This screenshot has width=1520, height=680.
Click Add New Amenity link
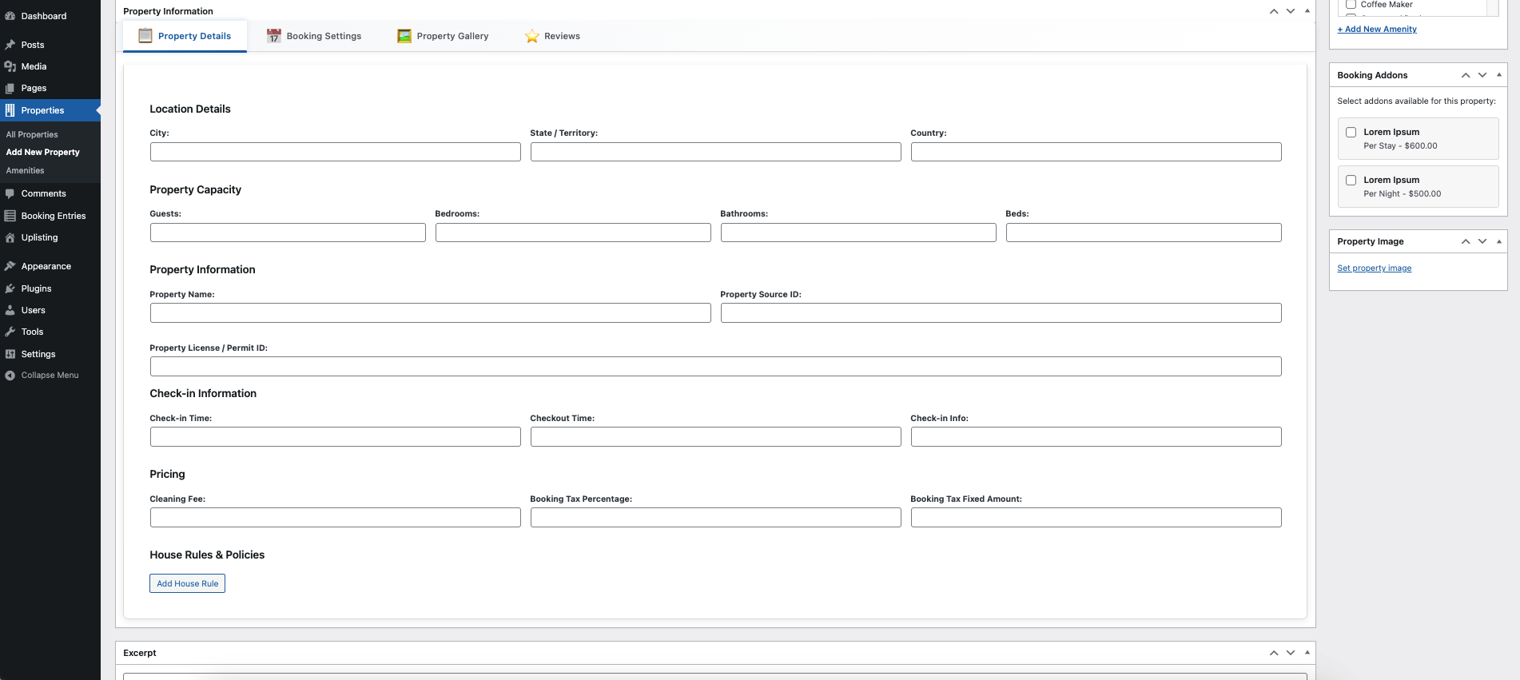(x=1377, y=30)
